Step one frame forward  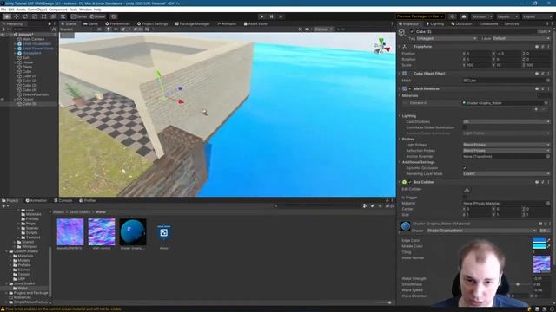click(x=281, y=16)
